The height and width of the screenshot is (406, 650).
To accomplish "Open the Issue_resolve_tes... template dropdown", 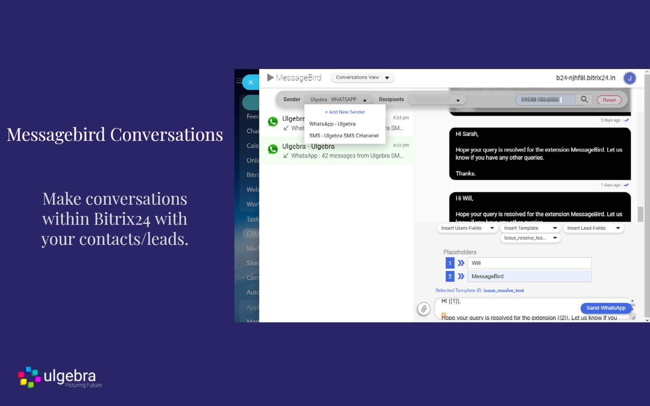I will (530, 238).
